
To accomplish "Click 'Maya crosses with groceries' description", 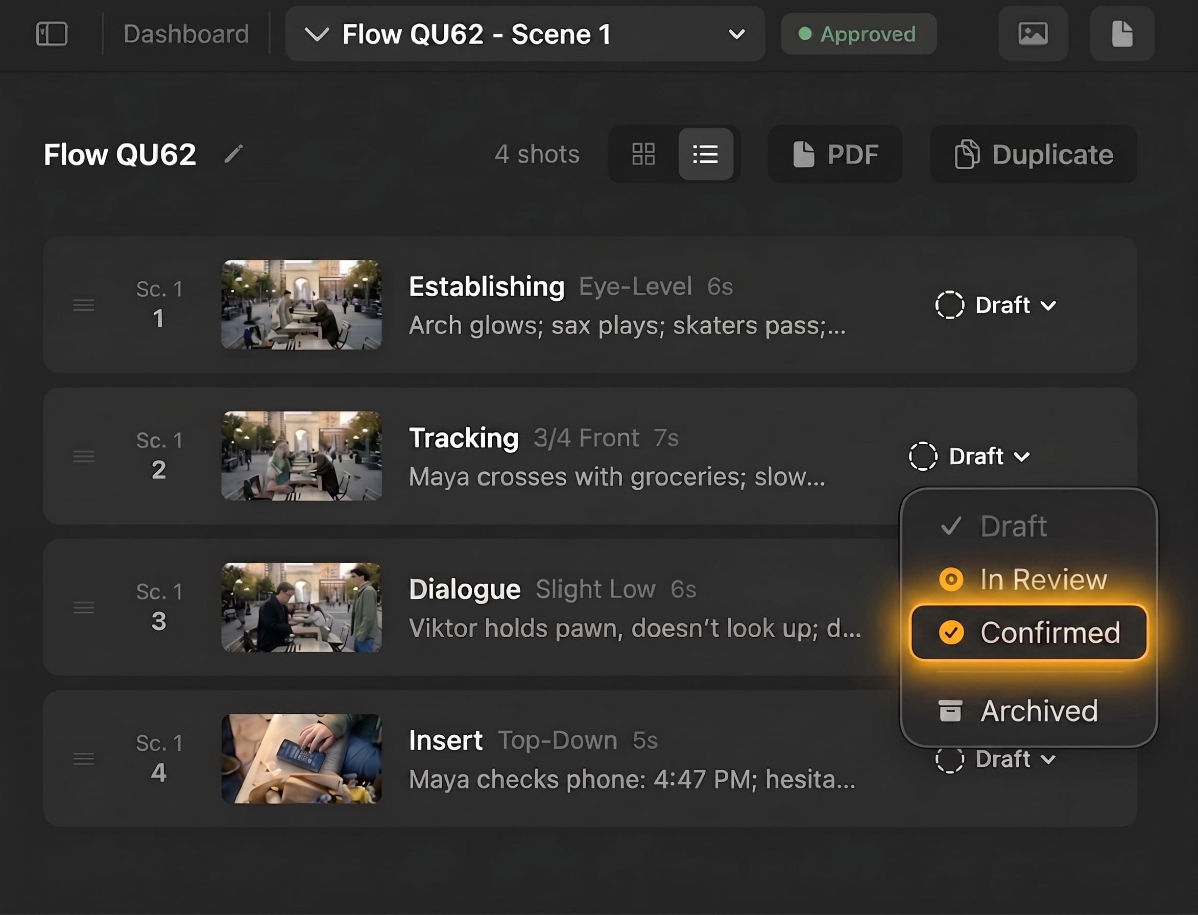I will tap(617, 477).
